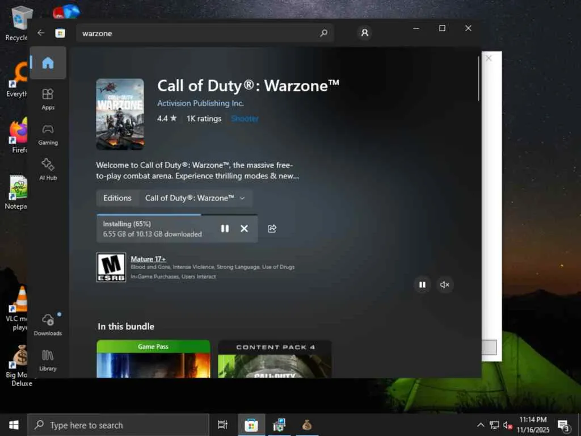Open the AI Hub section
Image resolution: width=581 pixels, height=436 pixels.
[48, 169]
